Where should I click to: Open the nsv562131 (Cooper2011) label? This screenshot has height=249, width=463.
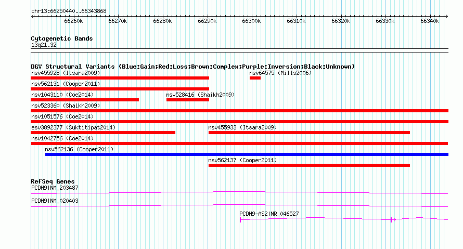66,84
